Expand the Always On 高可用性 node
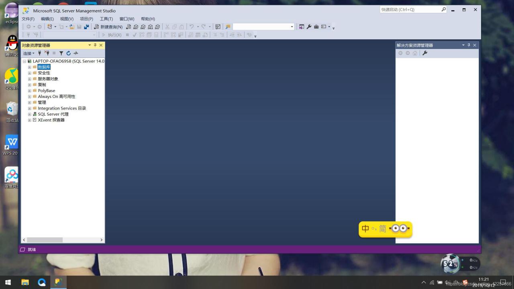 coord(29,97)
